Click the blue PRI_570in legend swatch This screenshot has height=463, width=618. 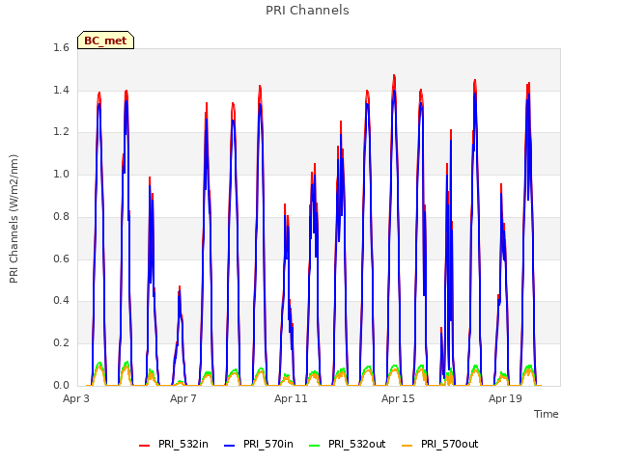(230, 446)
